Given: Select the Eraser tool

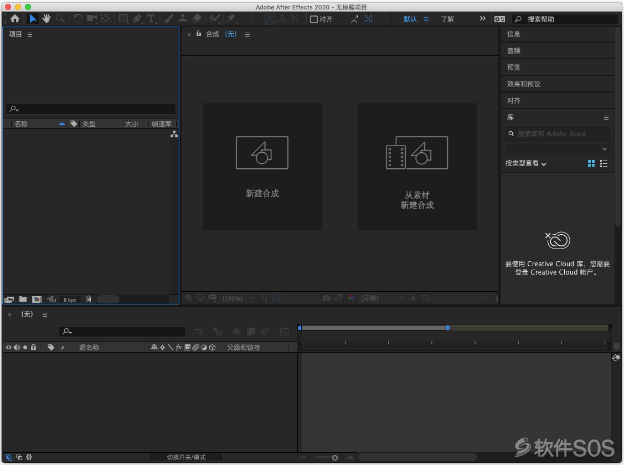Looking at the screenshot, I should click(197, 19).
